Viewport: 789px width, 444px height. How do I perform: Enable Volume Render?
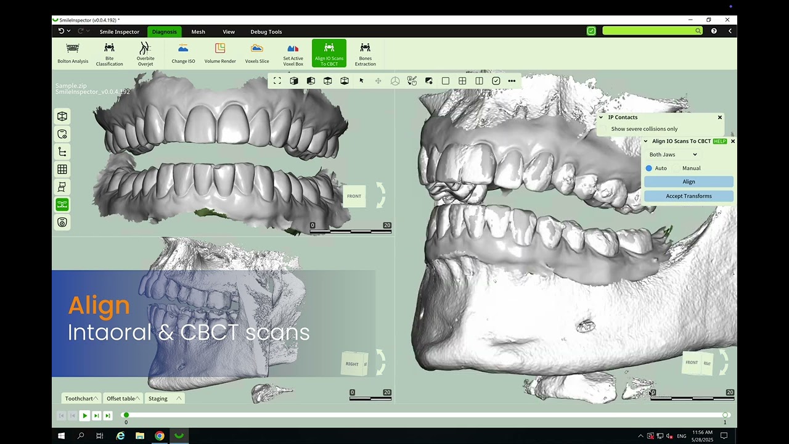pyautogui.click(x=220, y=54)
